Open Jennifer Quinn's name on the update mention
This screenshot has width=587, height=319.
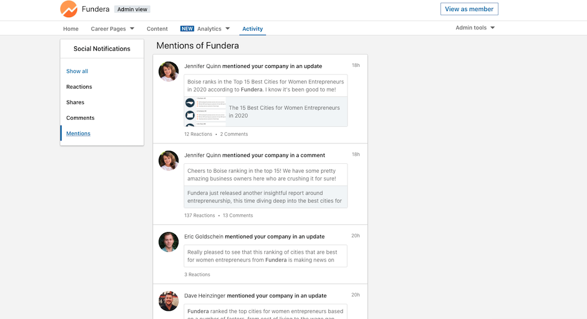pos(203,66)
